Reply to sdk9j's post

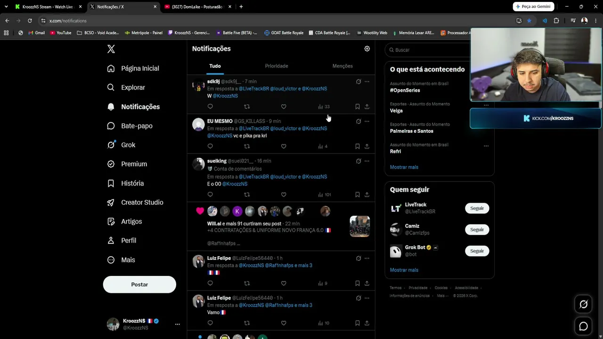210,106
